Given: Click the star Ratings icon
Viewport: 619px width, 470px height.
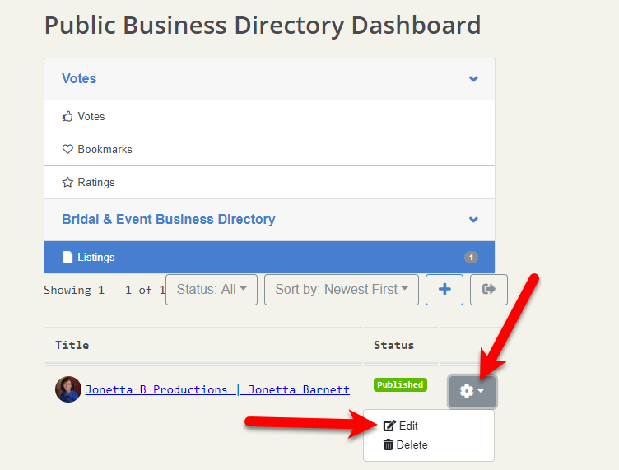Looking at the screenshot, I should coord(67,182).
